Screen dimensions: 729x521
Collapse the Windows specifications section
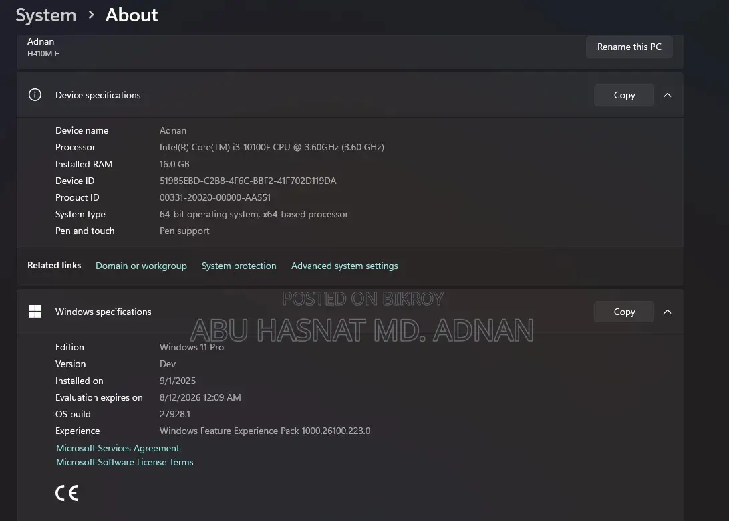pyautogui.click(x=668, y=312)
